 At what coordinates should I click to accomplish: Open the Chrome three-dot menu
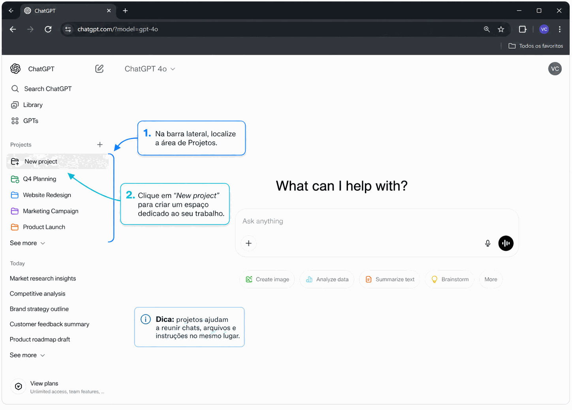(559, 29)
